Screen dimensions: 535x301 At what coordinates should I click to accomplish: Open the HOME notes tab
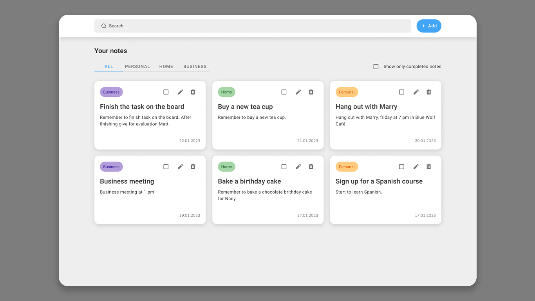click(x=166, y=66)
